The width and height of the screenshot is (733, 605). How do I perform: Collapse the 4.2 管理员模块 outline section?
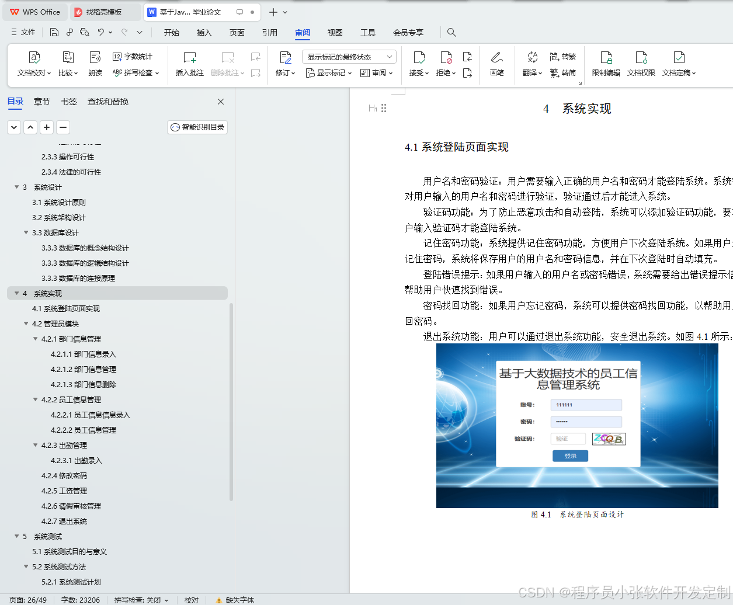(x=26, y=324)
